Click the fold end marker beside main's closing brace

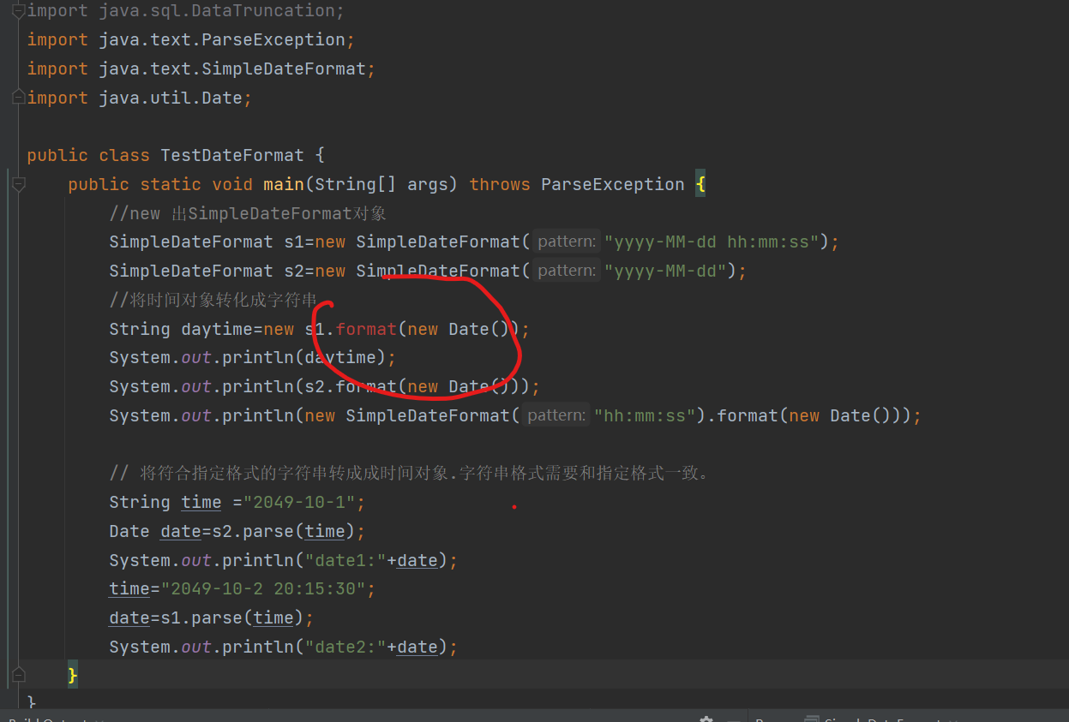pos(18,676)
